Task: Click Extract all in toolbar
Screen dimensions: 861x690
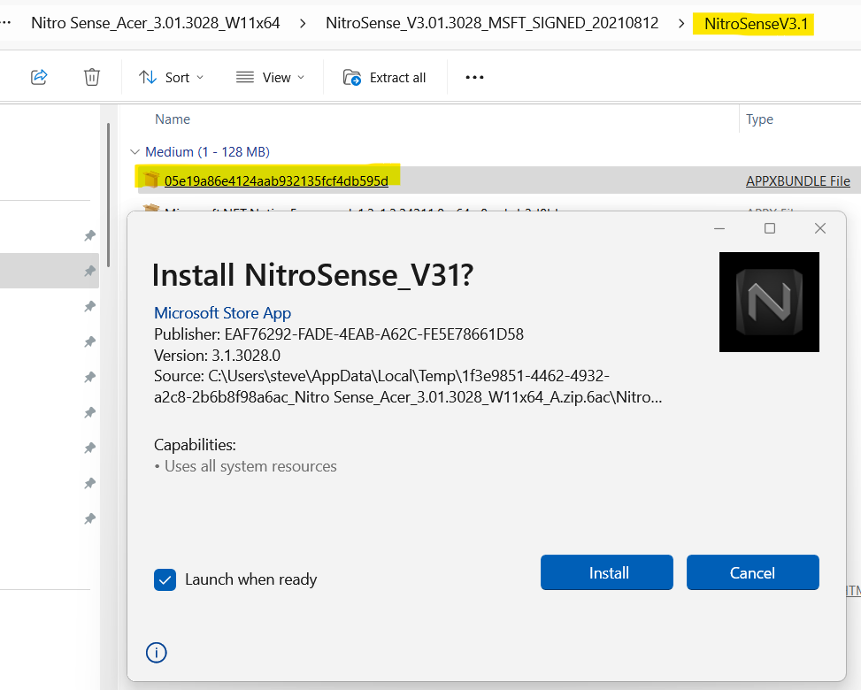Action: tap(384, 77)
